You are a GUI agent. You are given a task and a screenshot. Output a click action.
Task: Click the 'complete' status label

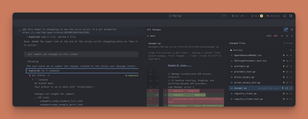(132, 75)
